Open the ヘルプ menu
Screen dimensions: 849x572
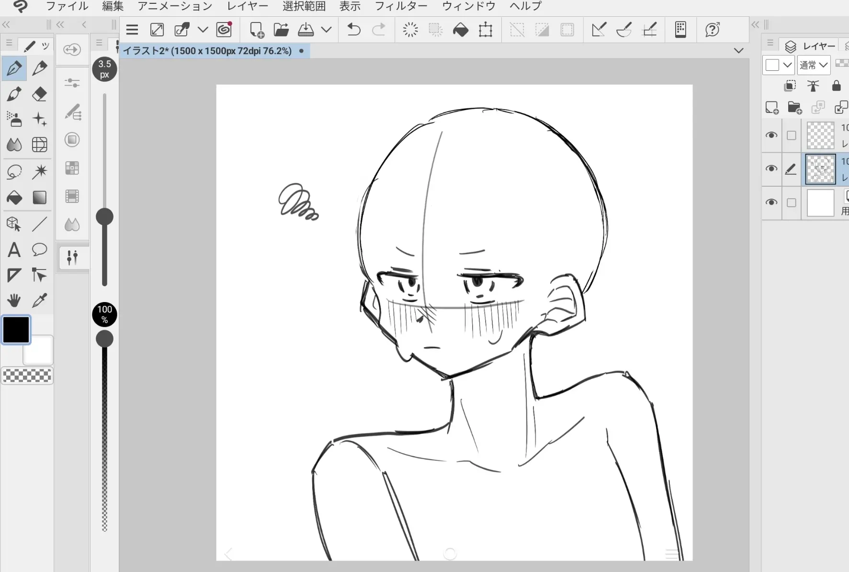coord(526,6)
